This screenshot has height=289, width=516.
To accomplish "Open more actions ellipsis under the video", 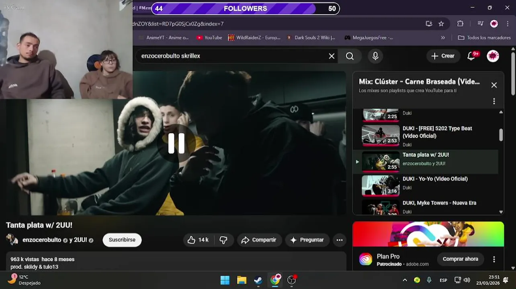I will pos(340,240).
